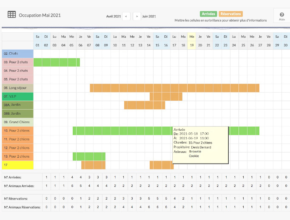This screenshot has height=220, width=290.
Task: Select the 03. Pour 2 chats room label
Action: tap(17, 62)
